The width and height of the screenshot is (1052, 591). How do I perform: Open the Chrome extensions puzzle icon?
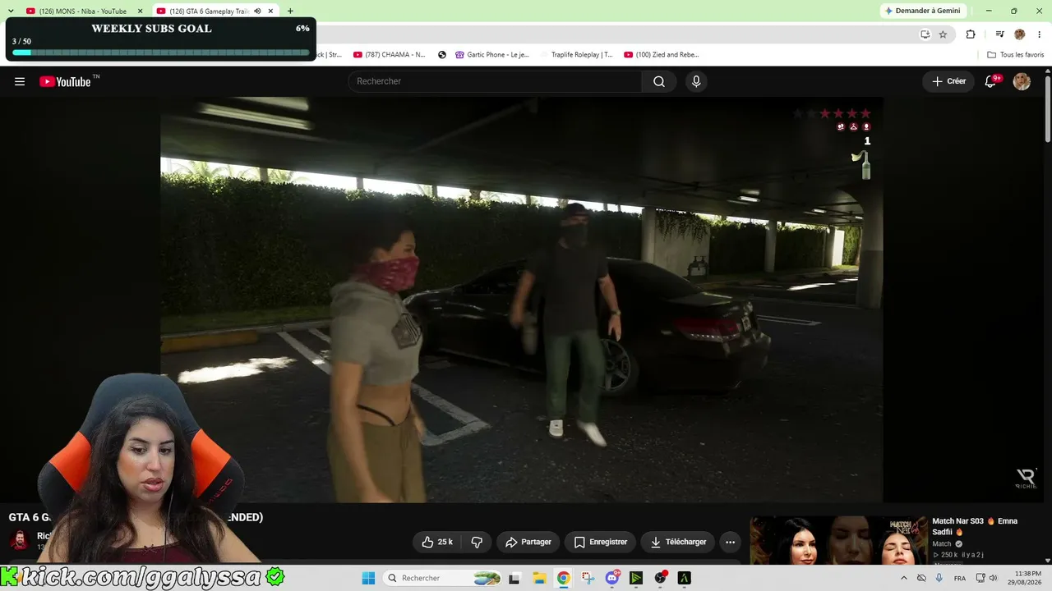(971, 34)
